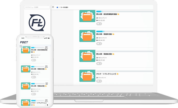Select the 第14章：現着後活動 title on laptop
The image size is (178, 108).
[104, 54]
